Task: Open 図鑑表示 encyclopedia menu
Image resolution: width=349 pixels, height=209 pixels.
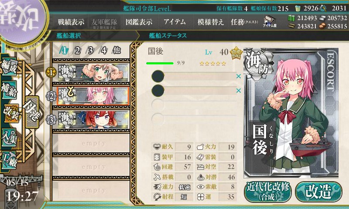Action: pos(139,22)
